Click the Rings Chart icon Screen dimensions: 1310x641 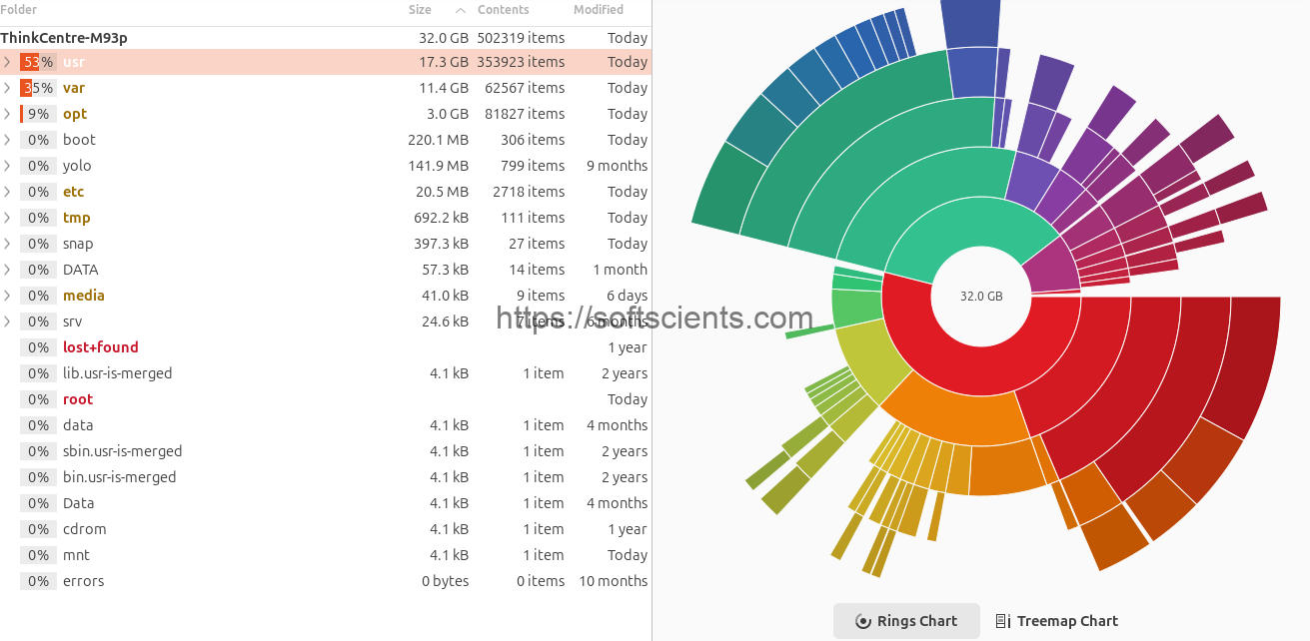pos(863,621)
